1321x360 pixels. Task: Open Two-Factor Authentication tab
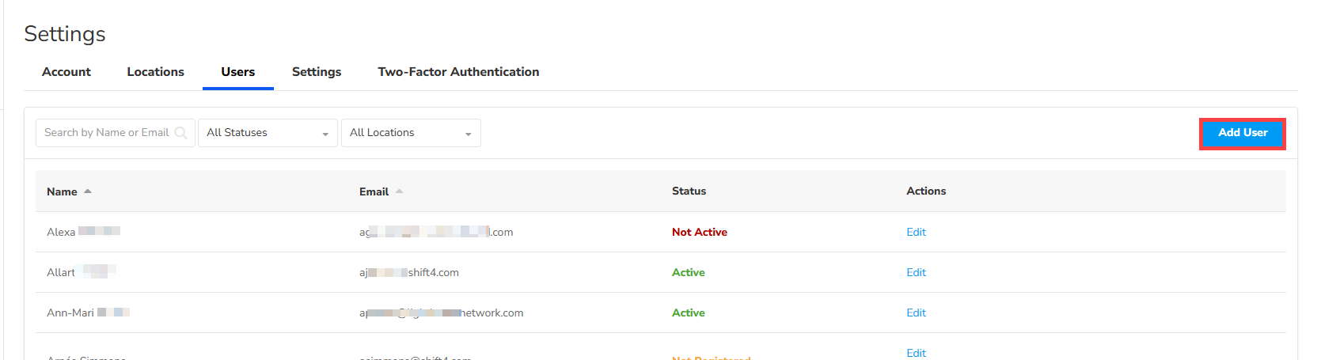(x=458, y=72)
